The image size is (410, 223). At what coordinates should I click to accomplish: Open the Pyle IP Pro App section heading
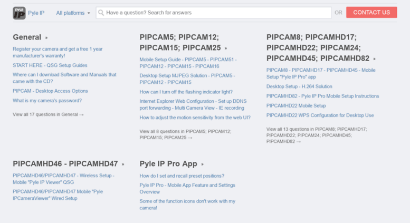168,164
